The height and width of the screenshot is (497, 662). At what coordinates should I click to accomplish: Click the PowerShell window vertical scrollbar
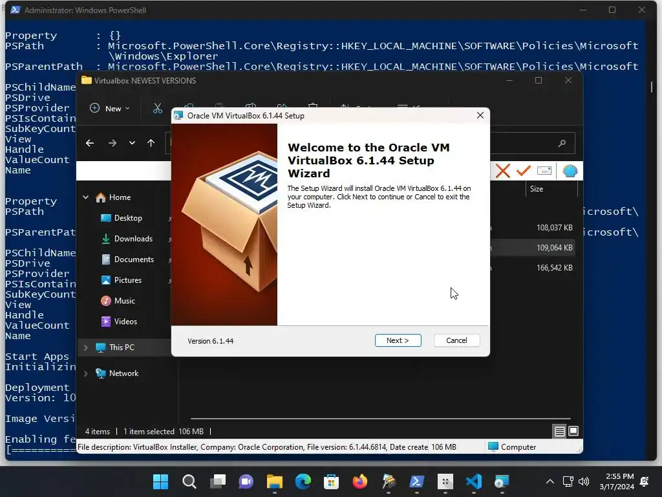tap(652, 87)
